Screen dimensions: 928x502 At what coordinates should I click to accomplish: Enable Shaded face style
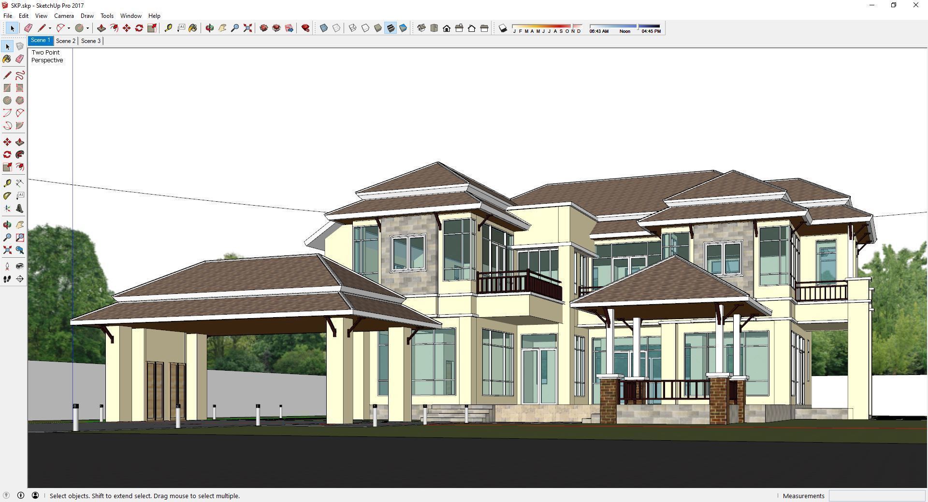click(378, 28)
